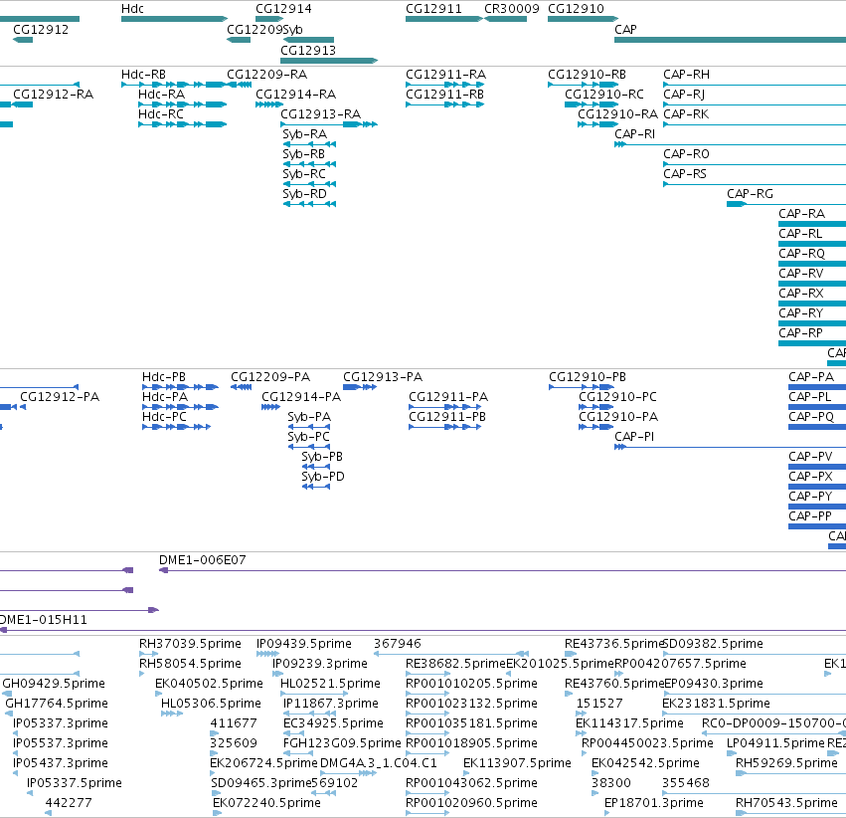Image resolution: width=846 pixels, height=818 pixels.
Task: Select transcript Hdc-RB
Action: (174, 85)
